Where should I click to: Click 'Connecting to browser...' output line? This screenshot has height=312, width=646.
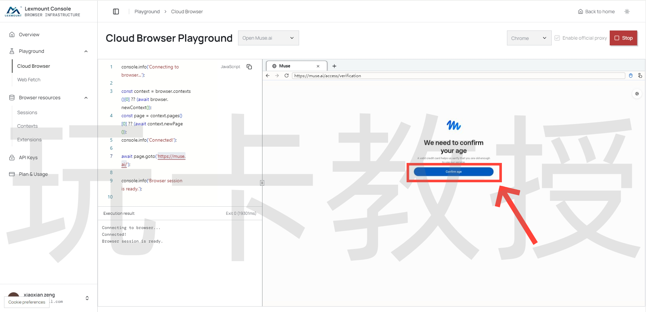coord(131,228)
